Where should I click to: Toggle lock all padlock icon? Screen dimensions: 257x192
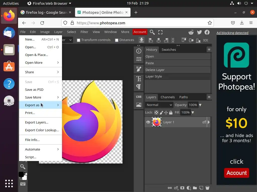pyautogui.click(x=171, y=112)
